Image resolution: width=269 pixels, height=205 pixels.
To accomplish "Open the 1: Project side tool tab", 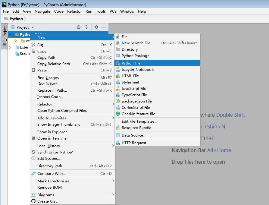I will click(5, 36).
